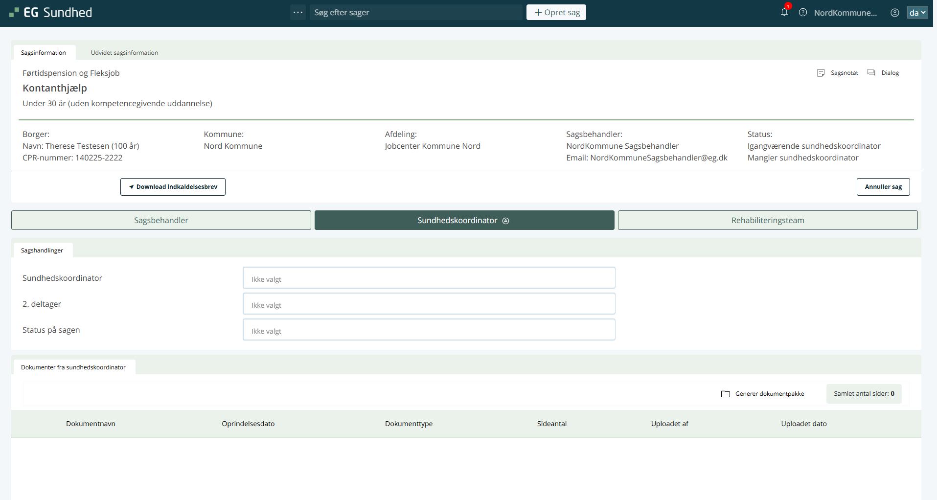This screenshot has height=500, width=937.
Task: Expand the Status på sagen dropdown
Action: tap(429, 330)
